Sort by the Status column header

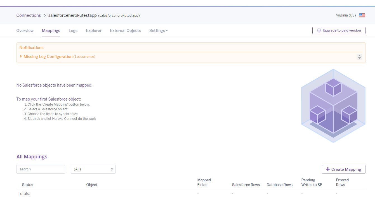pos(27,185)
